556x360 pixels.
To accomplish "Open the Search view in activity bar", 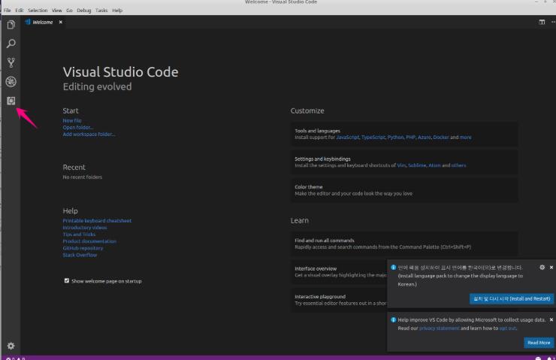I will click(x=11, y=44).
